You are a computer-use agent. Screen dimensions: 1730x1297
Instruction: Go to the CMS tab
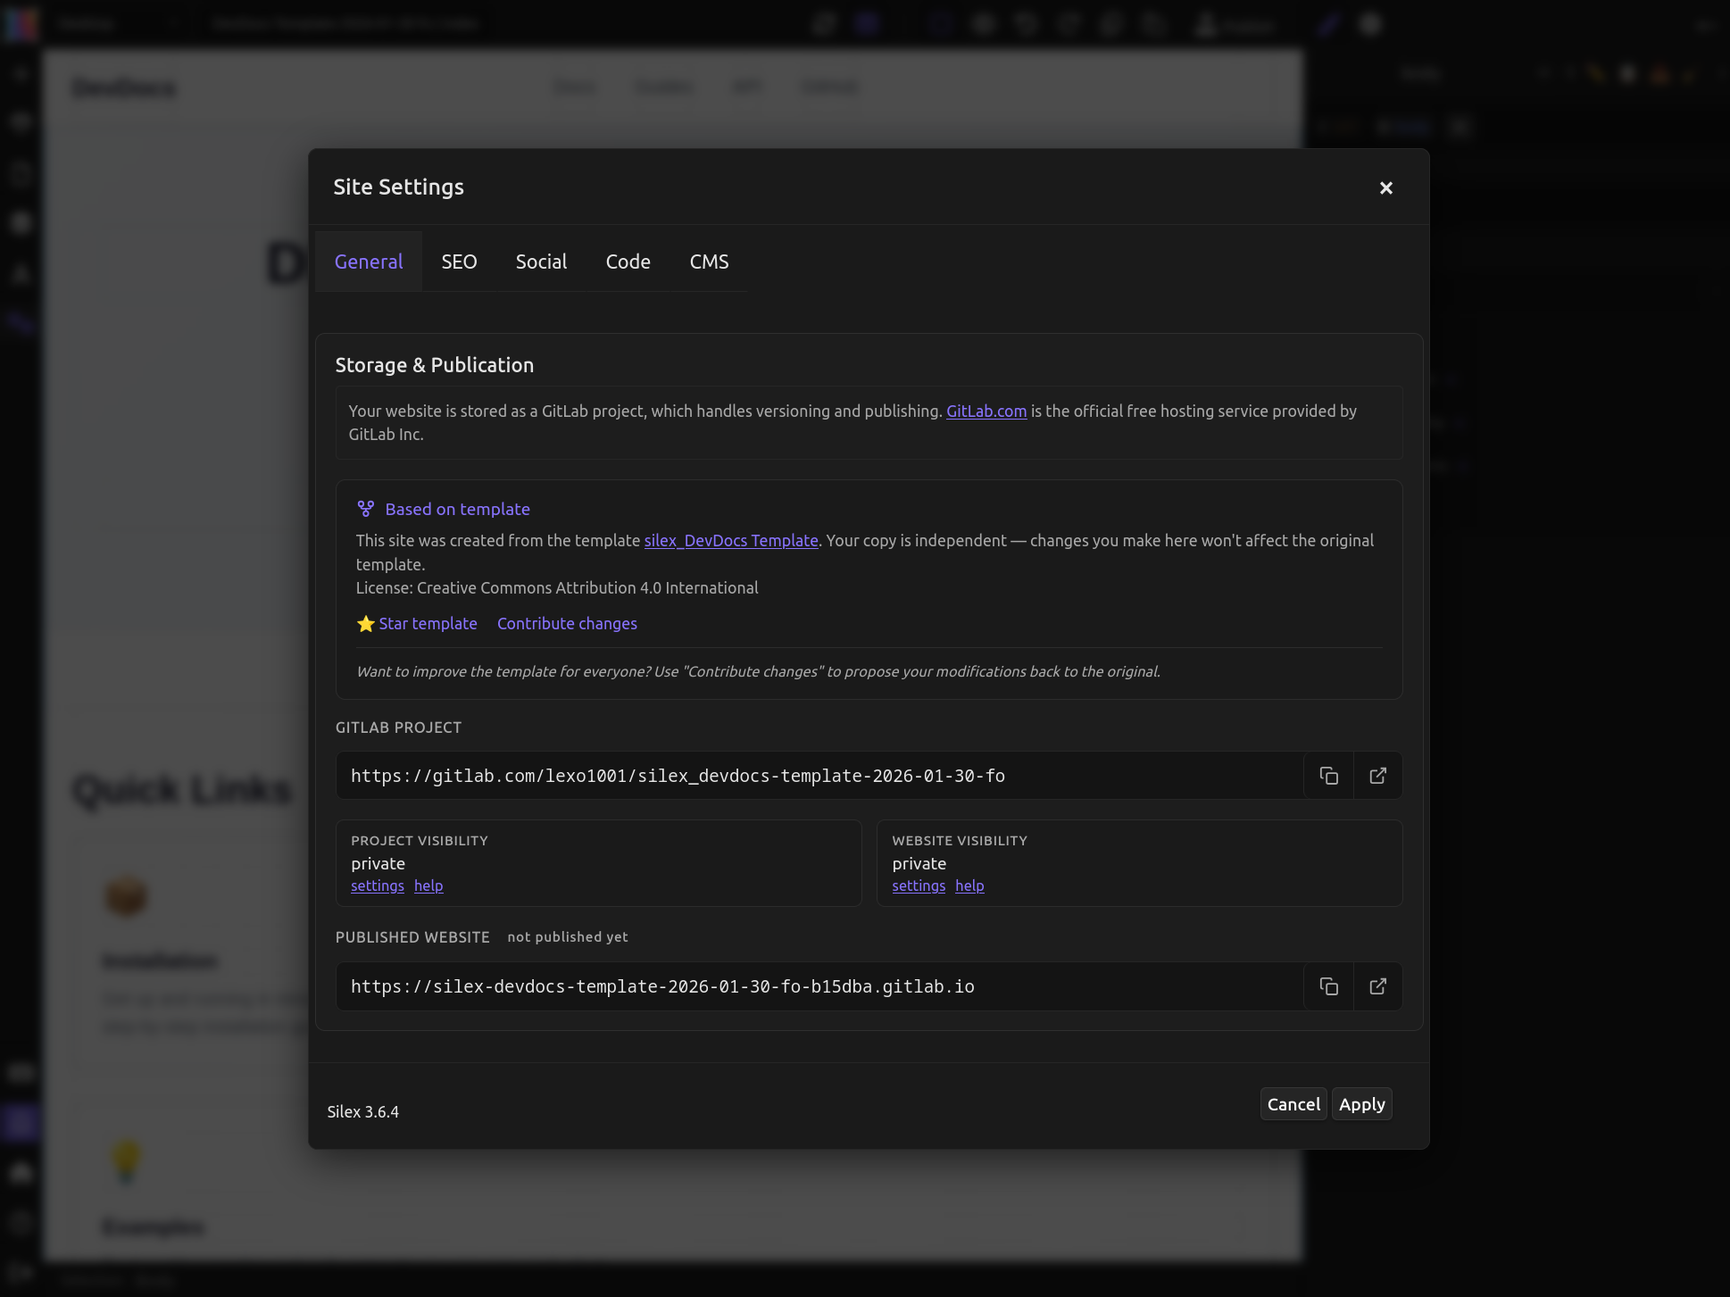point(709,262)
